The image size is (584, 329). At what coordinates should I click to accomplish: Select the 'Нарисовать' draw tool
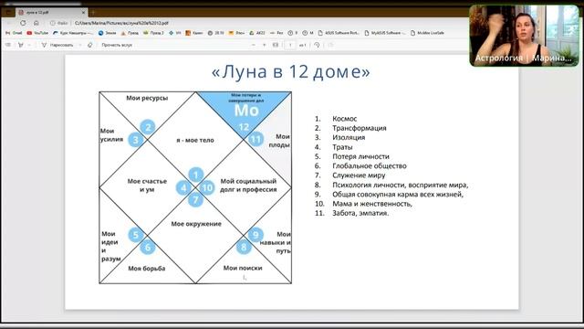57,45
